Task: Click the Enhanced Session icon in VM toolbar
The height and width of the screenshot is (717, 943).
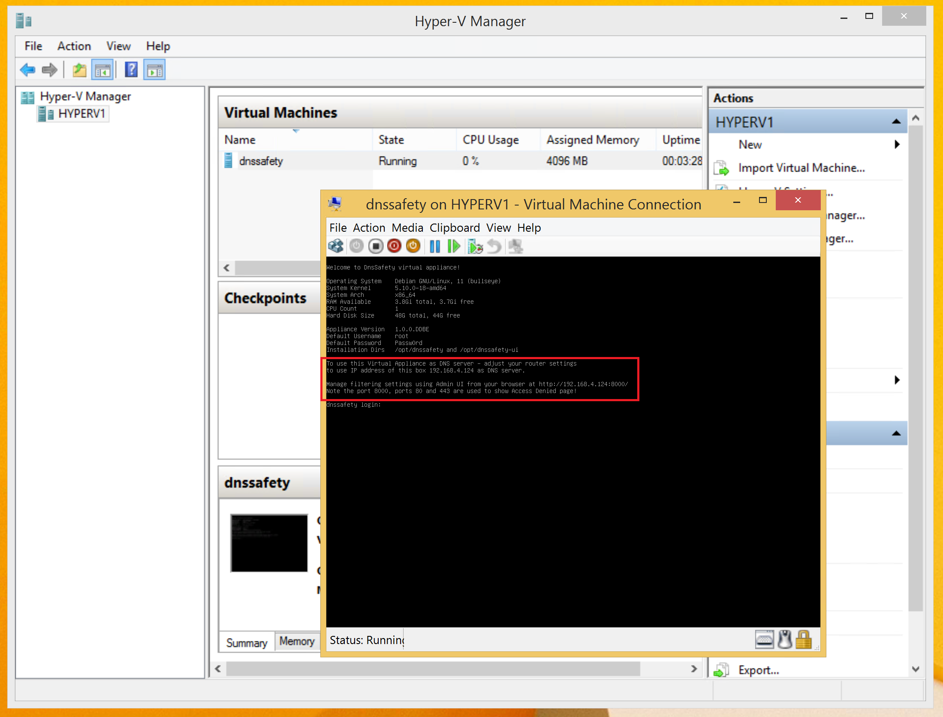Action: click(x=516, y=246)
